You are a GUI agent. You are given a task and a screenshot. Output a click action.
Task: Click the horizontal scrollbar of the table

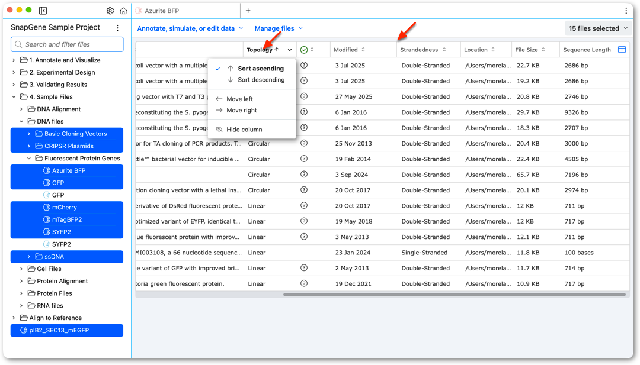(455, 294)
